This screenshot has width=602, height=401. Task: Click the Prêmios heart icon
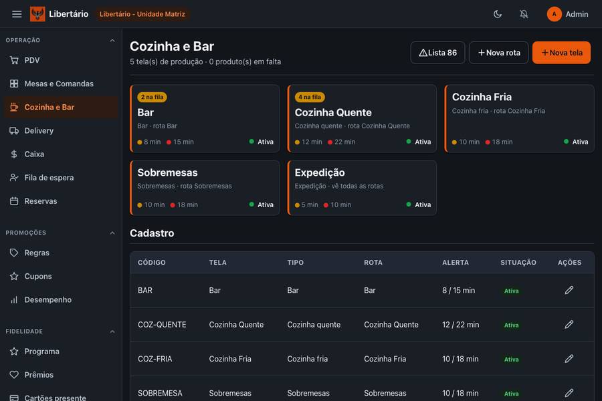14,374
